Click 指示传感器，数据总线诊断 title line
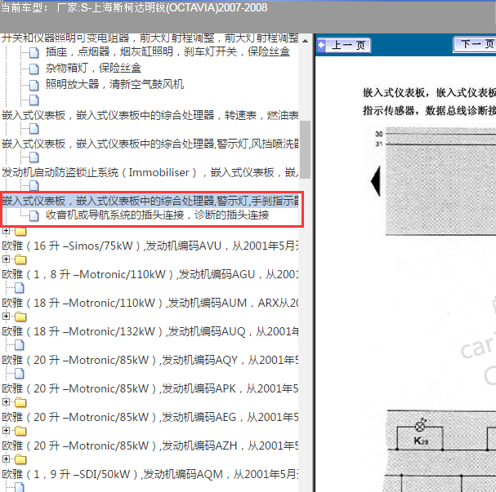 pos(429,110)
